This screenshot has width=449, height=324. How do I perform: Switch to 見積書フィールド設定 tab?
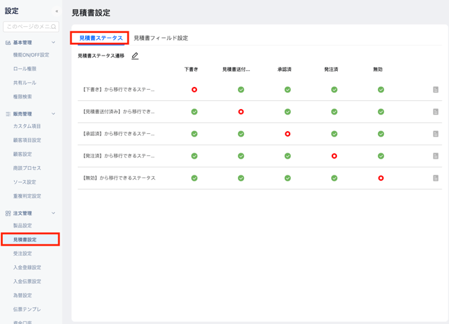pos(161,38)
